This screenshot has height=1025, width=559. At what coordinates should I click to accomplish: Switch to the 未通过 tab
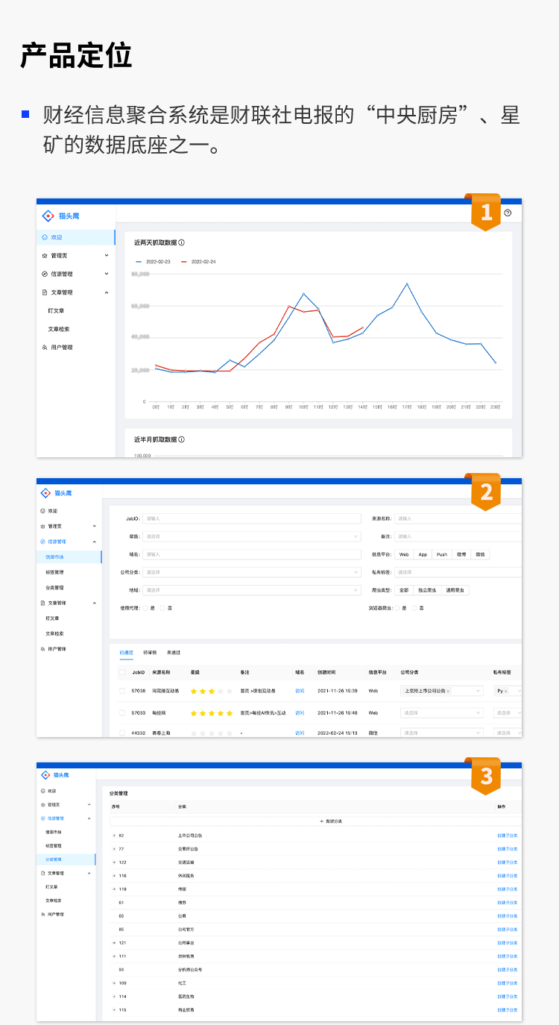[x=173, y=653]
